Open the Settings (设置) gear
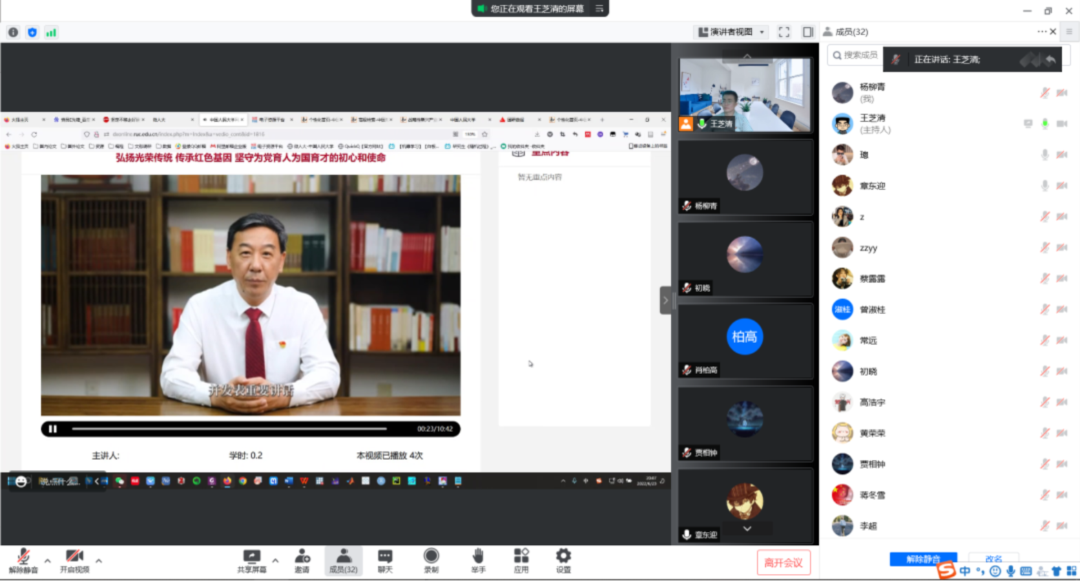 (x=563, y=560)
